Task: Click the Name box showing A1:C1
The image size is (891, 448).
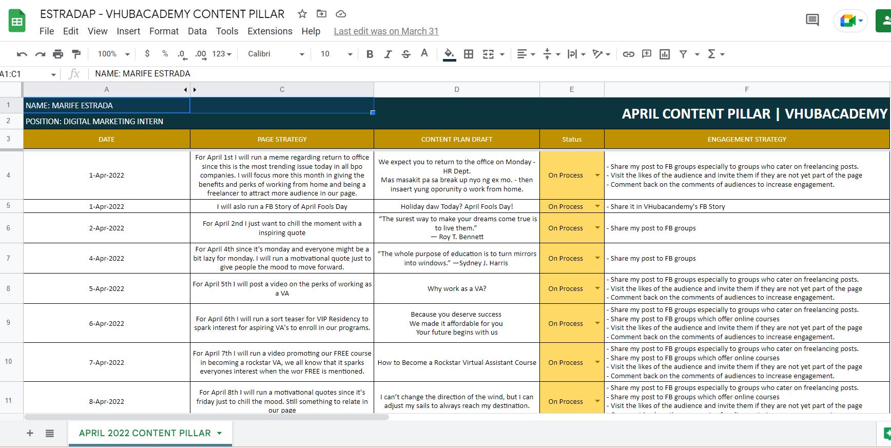Action: click(28, 74)
